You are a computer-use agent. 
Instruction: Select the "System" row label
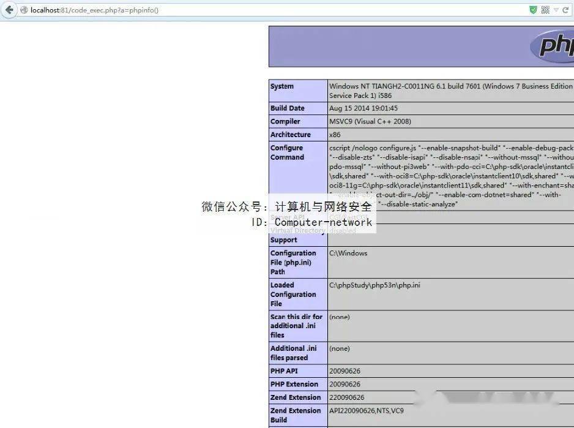(x=282, y=86)
